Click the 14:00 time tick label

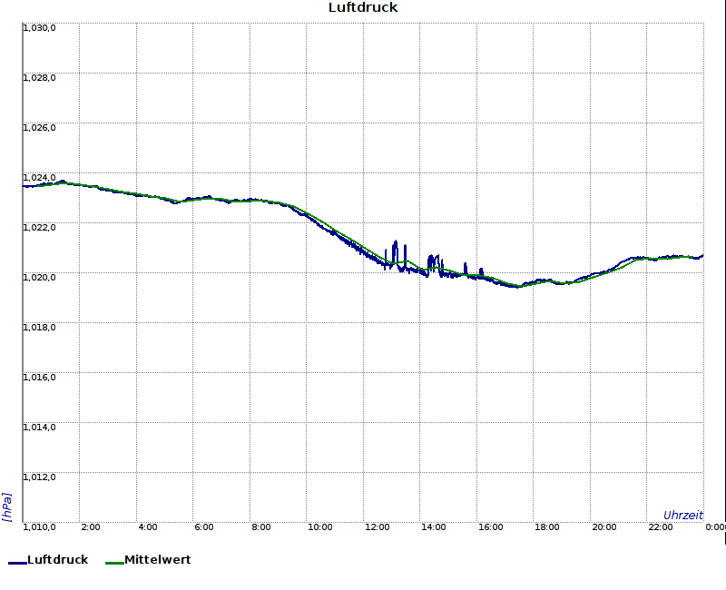[x=434, y=527]
